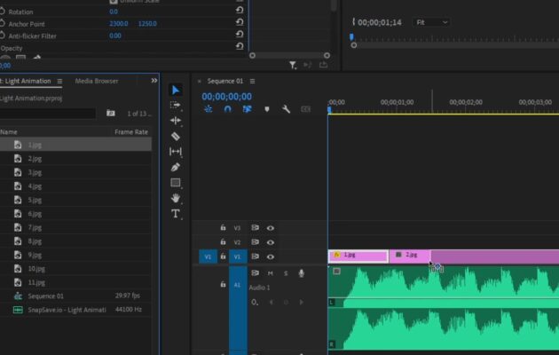Select the 2.jpg clip in the timeline
Viewport: 559px width, 355px height.
(x=410, y=256)
